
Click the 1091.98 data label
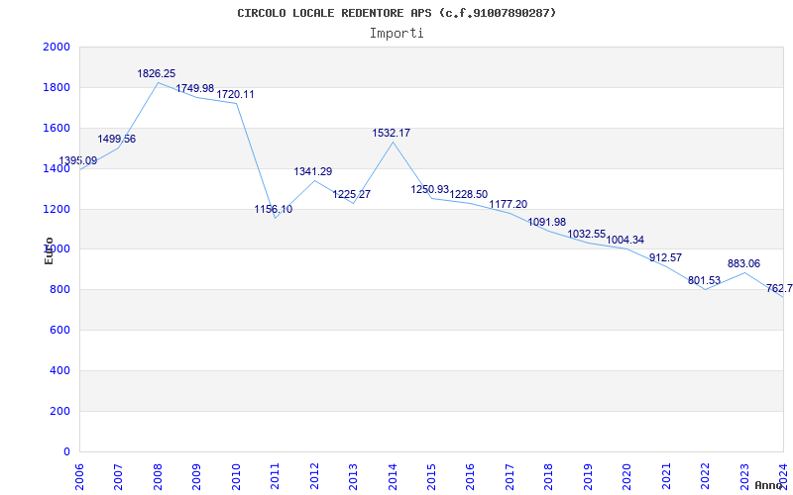click(547, 222)
